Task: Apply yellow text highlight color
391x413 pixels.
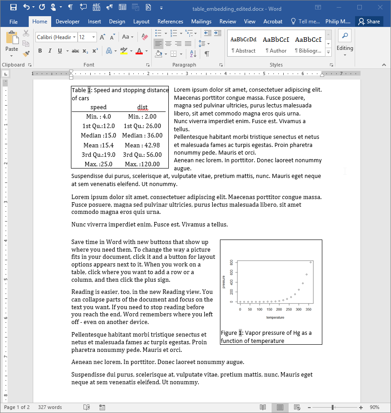Action: click(x=123, y=51)
